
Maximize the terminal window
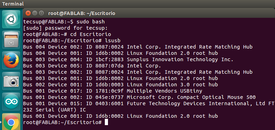pyautogui.click(x=41, y=13)
